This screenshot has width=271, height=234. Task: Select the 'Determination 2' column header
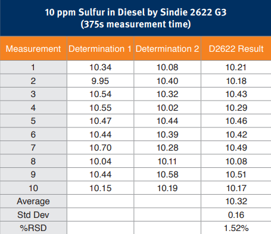(x=167, y=49)
